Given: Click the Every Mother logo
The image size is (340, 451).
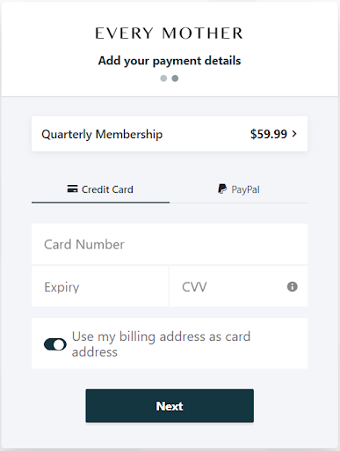Looking at the screenshot, I should tap(170, 33).
